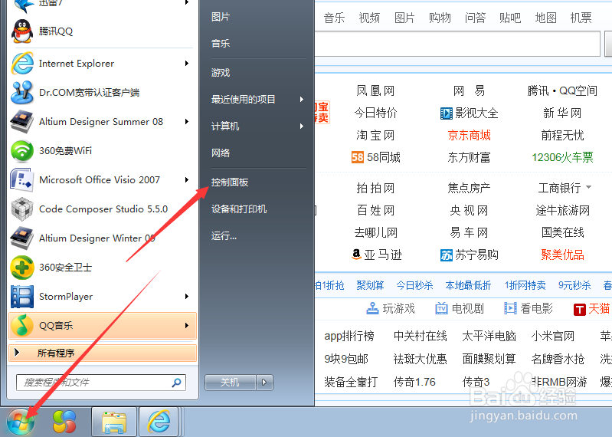
Task: Expand 计算机 submenu arrow
Action: [x=302, y=126]
